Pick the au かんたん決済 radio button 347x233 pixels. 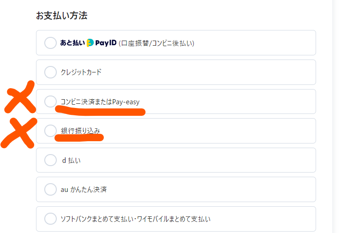tap(50, 189)
